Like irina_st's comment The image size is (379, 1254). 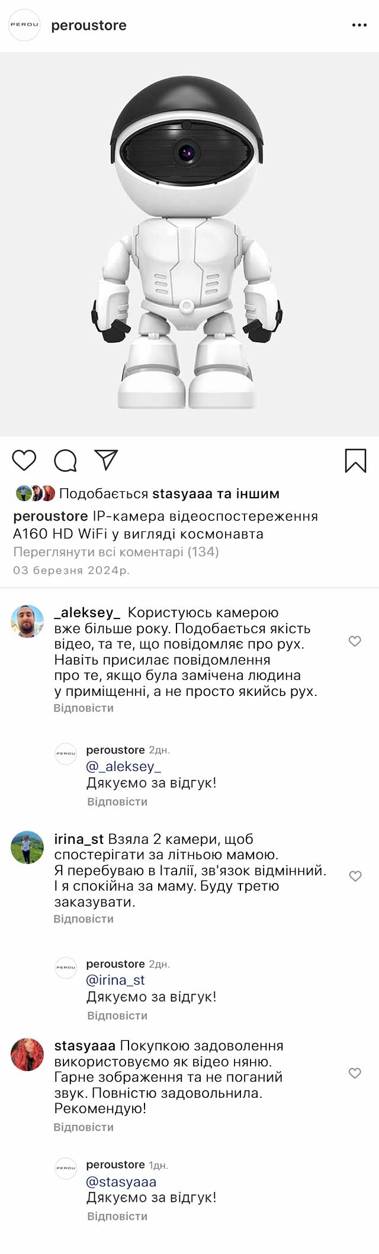click(355, 876)
